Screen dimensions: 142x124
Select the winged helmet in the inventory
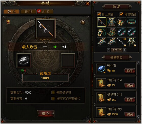(x=122, y=22)
